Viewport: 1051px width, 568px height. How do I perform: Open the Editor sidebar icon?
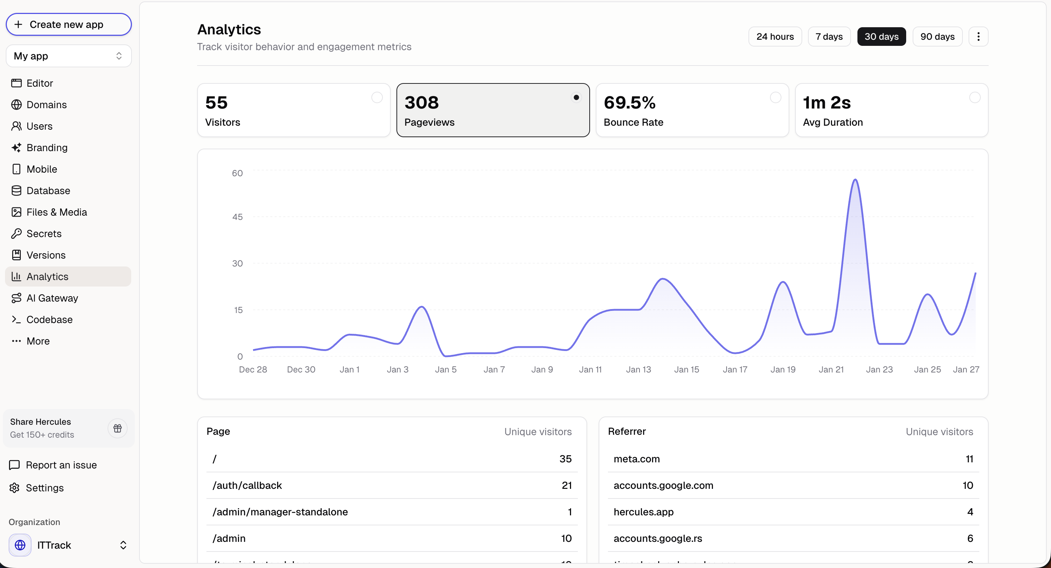point(16,83)
